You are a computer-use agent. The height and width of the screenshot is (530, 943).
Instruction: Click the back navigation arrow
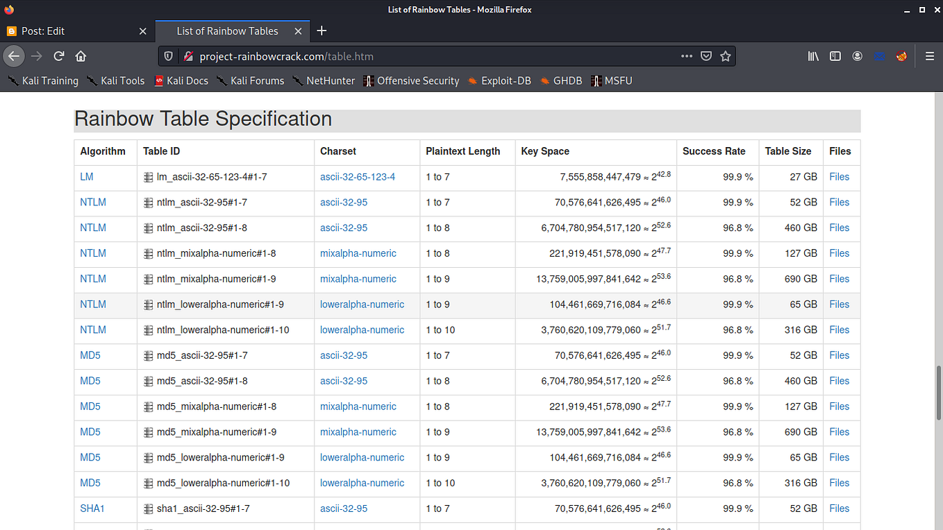pos(14,56)
